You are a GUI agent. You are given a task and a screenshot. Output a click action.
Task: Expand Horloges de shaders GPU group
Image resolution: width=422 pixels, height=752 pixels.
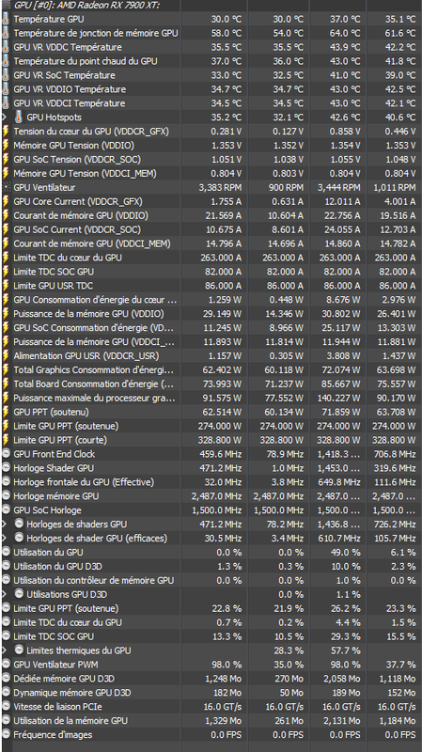pos(5,525)
